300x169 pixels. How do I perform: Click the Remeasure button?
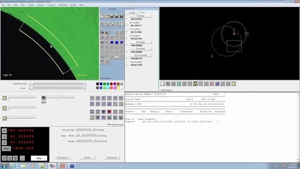pyautogui.click(x=62, y=158)
